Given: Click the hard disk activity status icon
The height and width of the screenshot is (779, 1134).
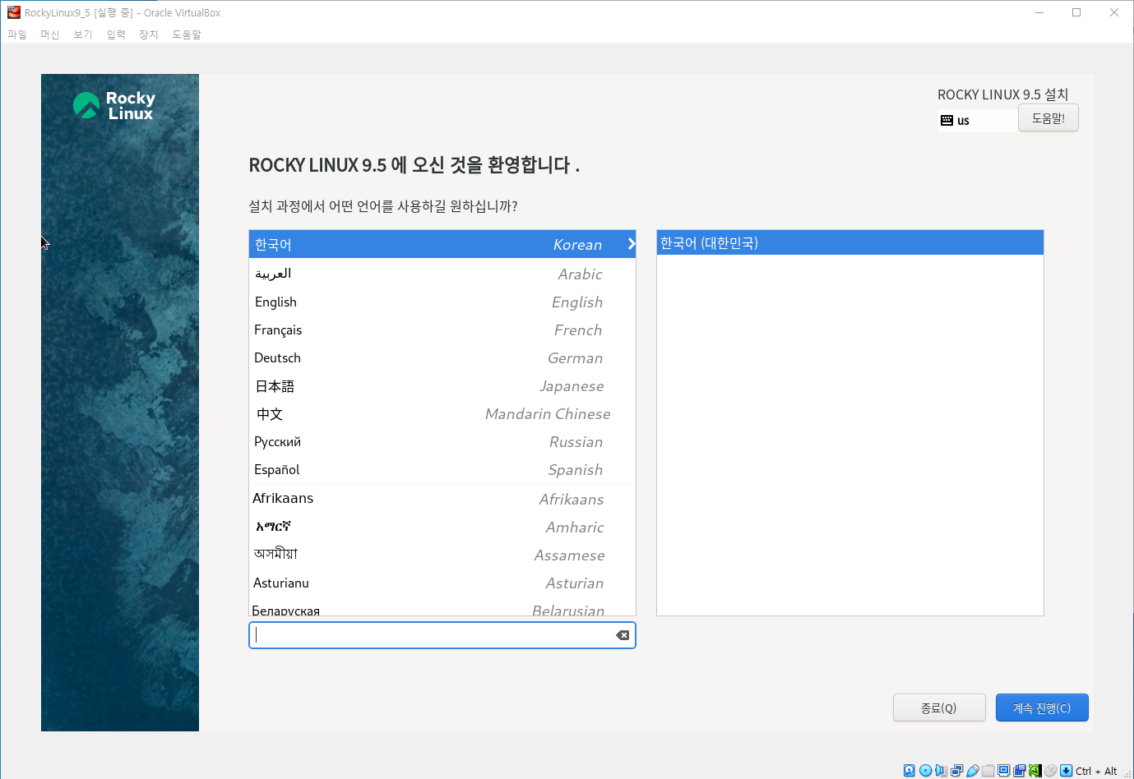Looking at the screenshot, I should coord(909,771).
